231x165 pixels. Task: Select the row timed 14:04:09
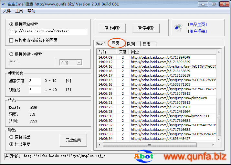pyautogui.click(x=156, y=57)
